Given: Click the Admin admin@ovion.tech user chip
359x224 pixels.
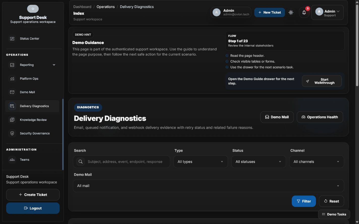Looking at the screenshot, I should point(231,12).
